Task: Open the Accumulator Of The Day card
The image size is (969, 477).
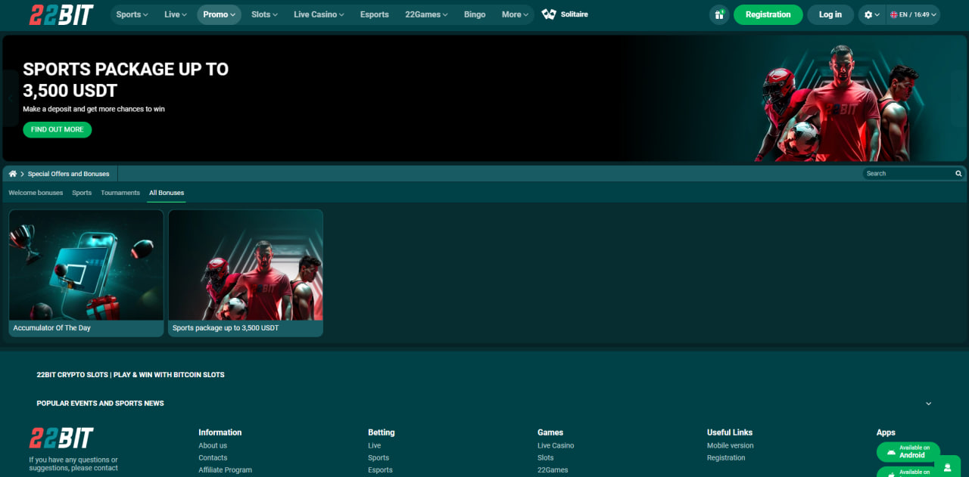Action: [x=86, y=272]
